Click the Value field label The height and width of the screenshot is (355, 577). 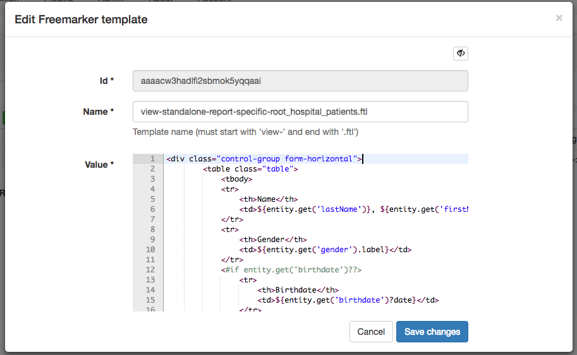click(x=99, y=165)
